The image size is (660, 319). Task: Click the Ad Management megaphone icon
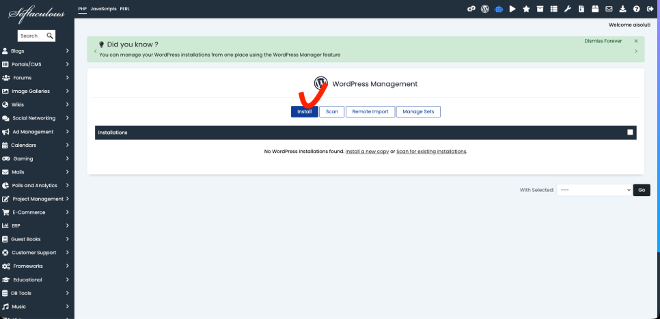tap(5, 132)
